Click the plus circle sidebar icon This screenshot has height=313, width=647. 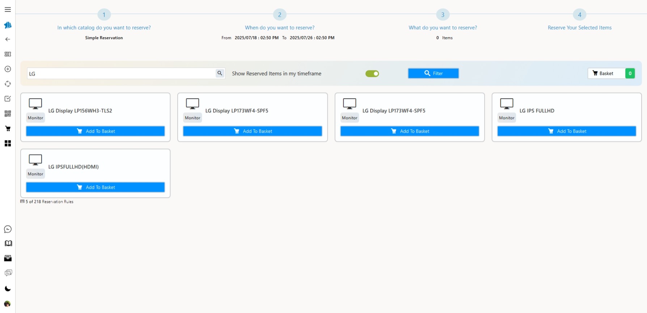click(8, 69)
